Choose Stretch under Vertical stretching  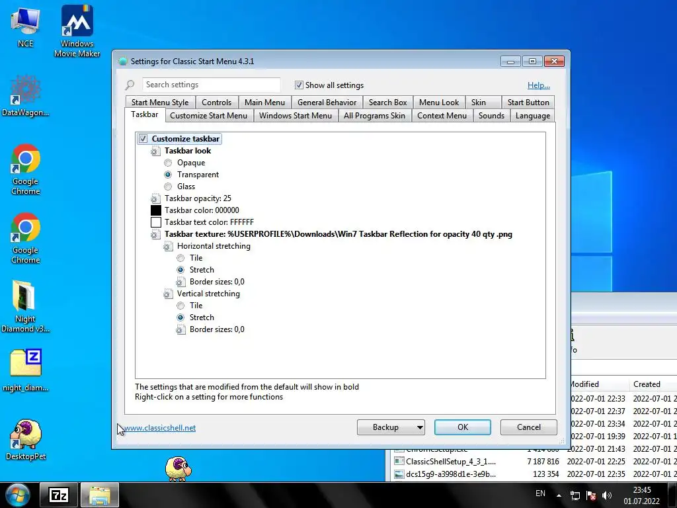coord(180,317)
